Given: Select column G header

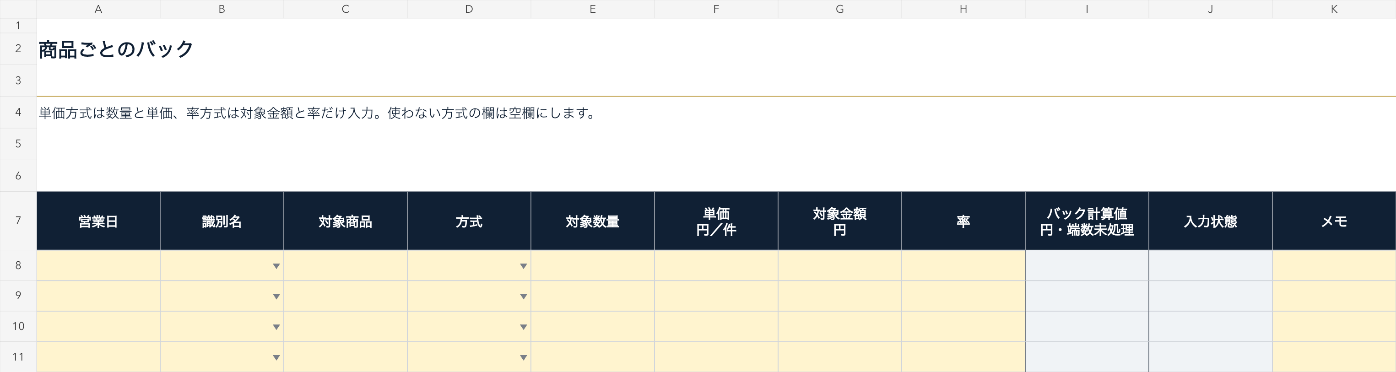Looking at the screenshot, I should point(839,9).
